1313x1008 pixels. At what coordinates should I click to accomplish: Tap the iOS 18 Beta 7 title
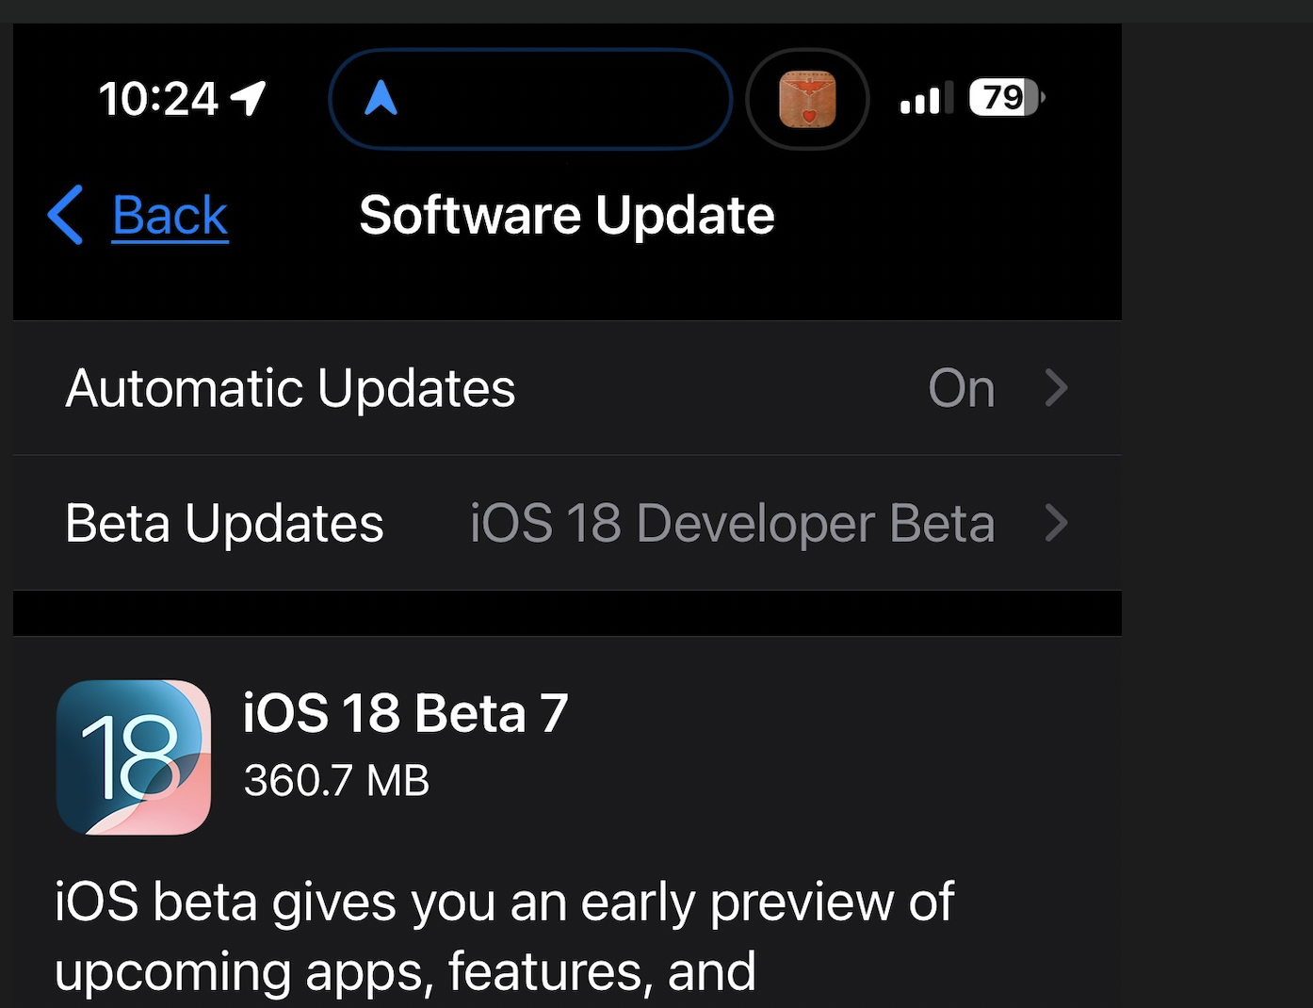pos(405,713)
